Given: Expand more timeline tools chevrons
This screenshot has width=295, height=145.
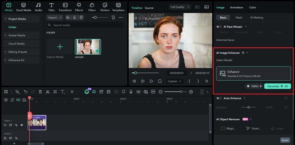Looking at the screenshot, I should [x=72, y=92].
